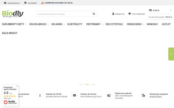Screen dimensions: 174x108
Task: Click the shopping cart icon
Action: tap(150, 10)
